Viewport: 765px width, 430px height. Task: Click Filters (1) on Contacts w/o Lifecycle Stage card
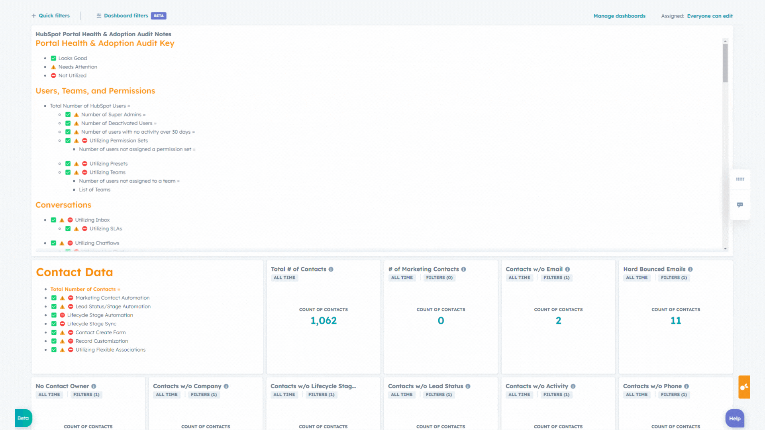[321, 395]
